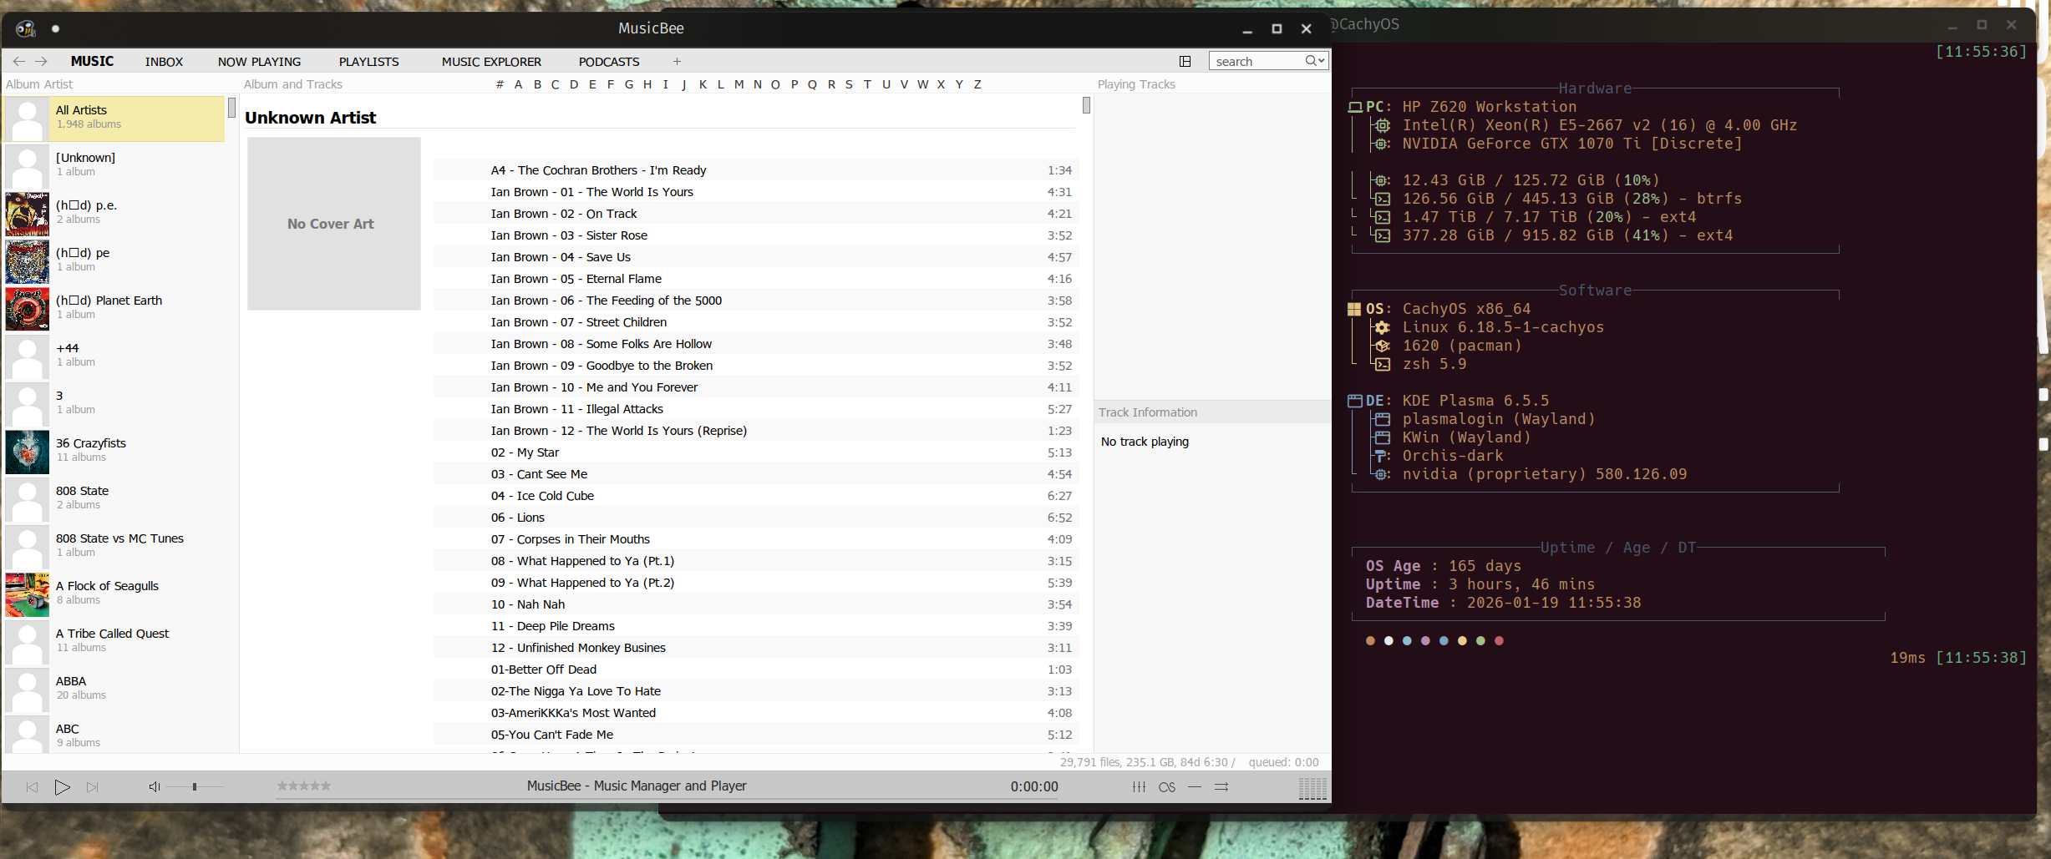Open the Track Information panel header
Screen dimensions: 2051x859
tap(1148, 412)
